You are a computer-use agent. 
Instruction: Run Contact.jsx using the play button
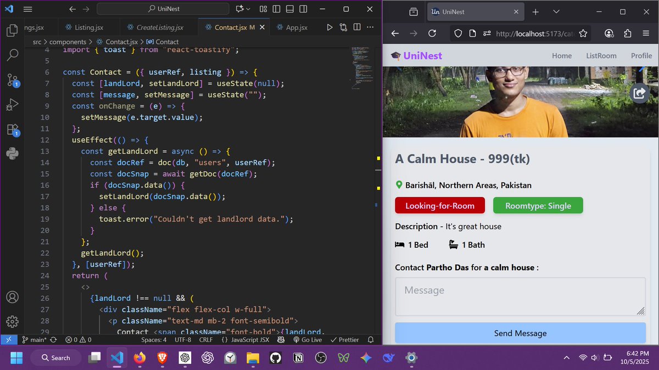328,26
